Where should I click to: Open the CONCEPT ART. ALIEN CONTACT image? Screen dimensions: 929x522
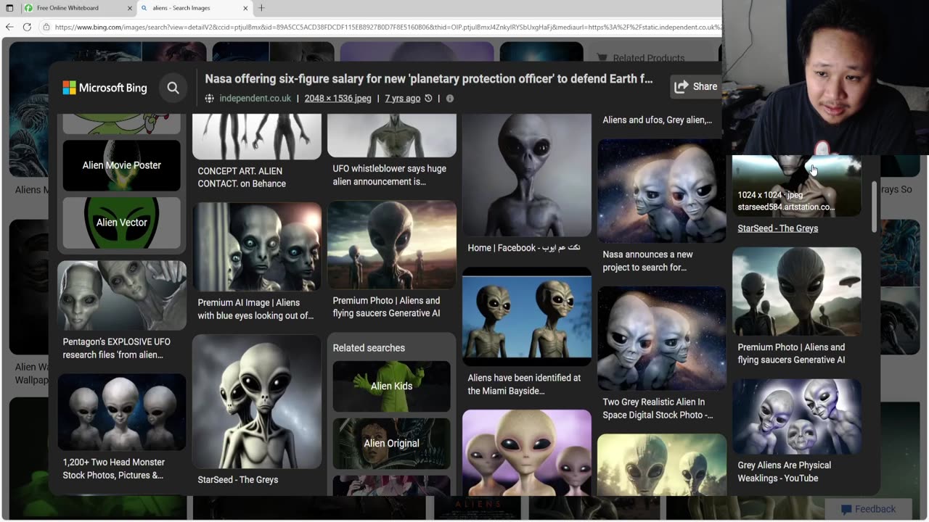[256, 137]
